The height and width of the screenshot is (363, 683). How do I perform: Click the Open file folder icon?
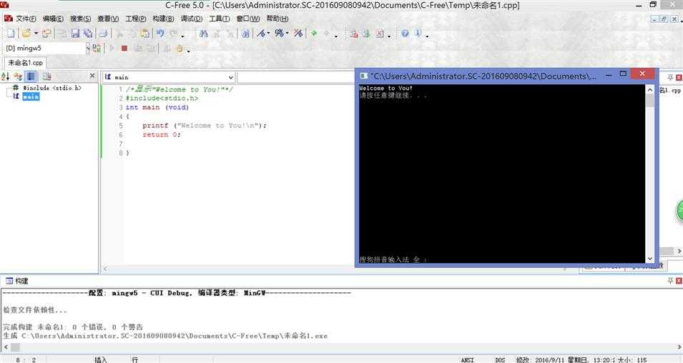click(26, 33)
